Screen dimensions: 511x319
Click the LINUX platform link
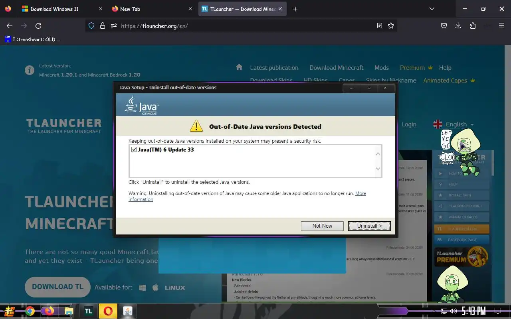pyautogui.click(x=175, y=287)
